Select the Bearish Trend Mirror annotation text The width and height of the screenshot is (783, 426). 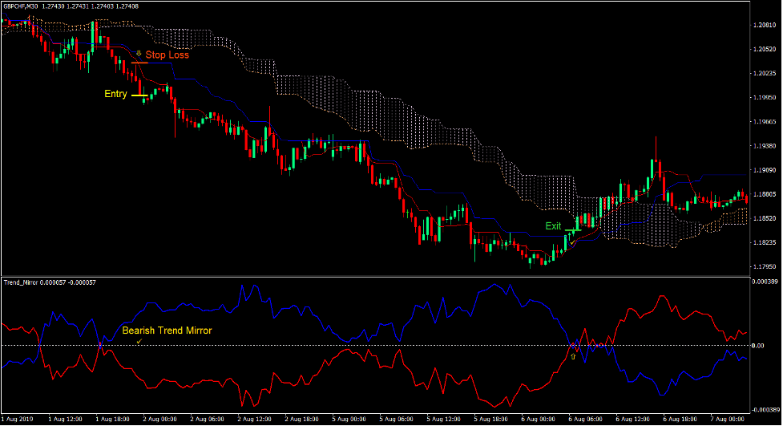click(x=167, y=330)
